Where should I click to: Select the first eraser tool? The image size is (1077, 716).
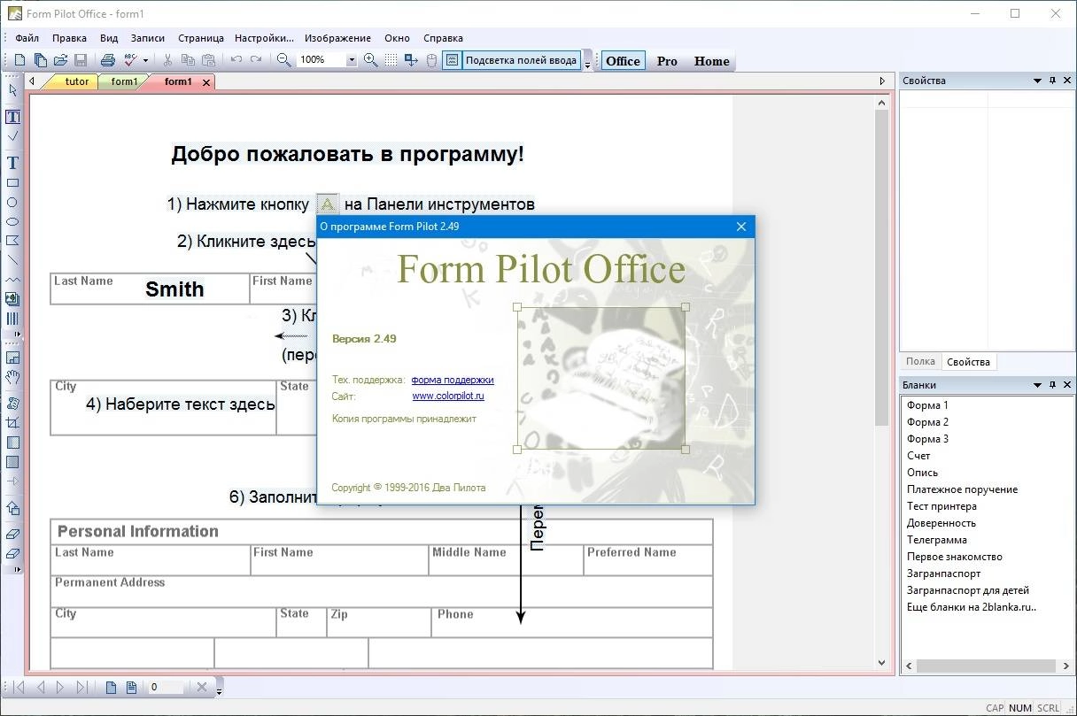click(12, 534)
